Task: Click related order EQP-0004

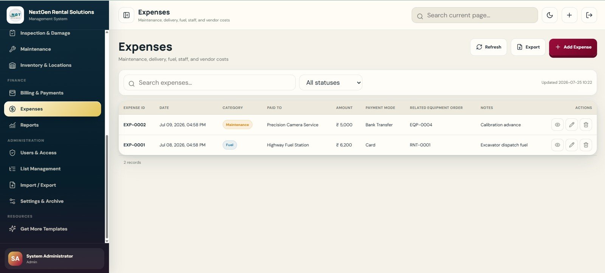Action: [x=421, y=125]
